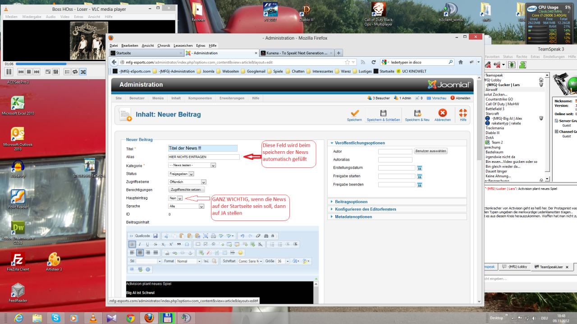The height and width of the screenshot is (324, 577).
Task: Click the Benutzer auswählen button
Action: [430, 151]
